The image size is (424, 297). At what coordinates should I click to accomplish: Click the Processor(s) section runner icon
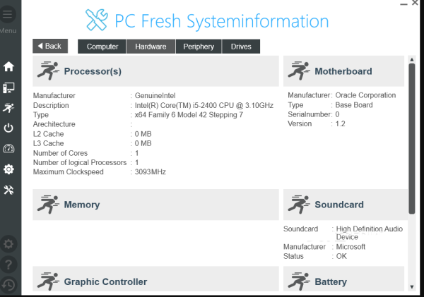pos(48,71)
